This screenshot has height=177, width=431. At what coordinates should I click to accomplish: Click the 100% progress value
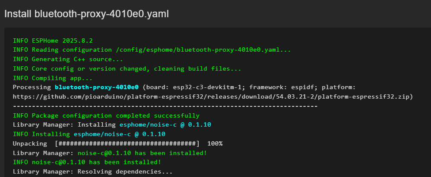215,143
